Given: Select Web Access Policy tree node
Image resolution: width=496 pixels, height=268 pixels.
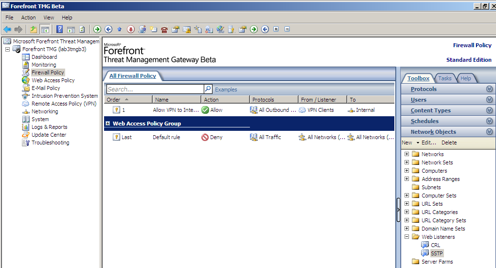Looking at the screenshot, I should tap(53, 80).
